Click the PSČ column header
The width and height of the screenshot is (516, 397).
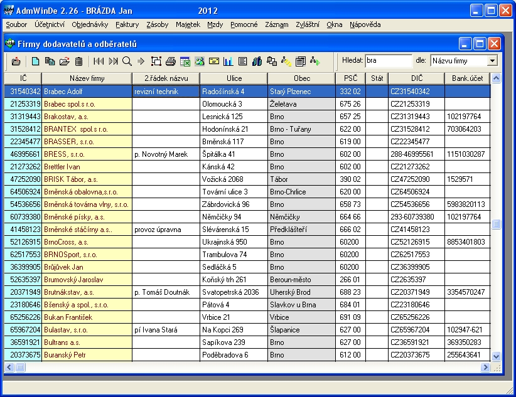tap(350, 78)
